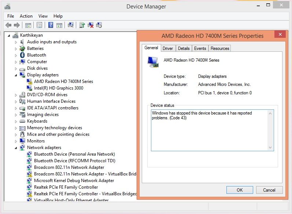The image size is (292, 214).
Task: Click the Batteries category icon
Action: pos(22,48)
